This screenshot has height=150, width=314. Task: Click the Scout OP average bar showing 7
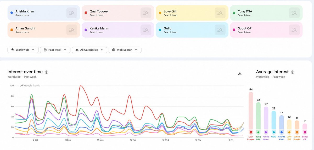pos(305,129)
